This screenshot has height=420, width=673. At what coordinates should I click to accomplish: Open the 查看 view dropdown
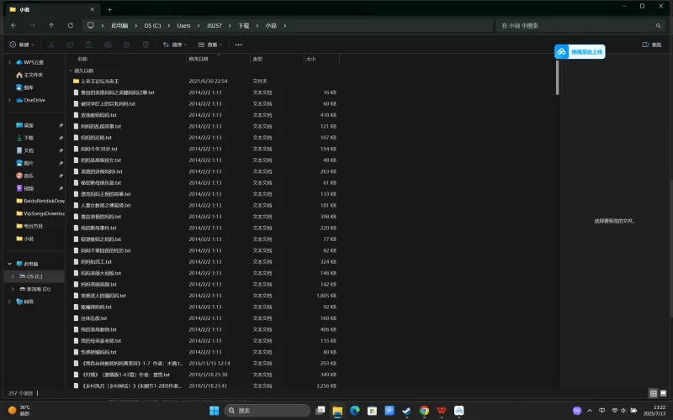210,45
